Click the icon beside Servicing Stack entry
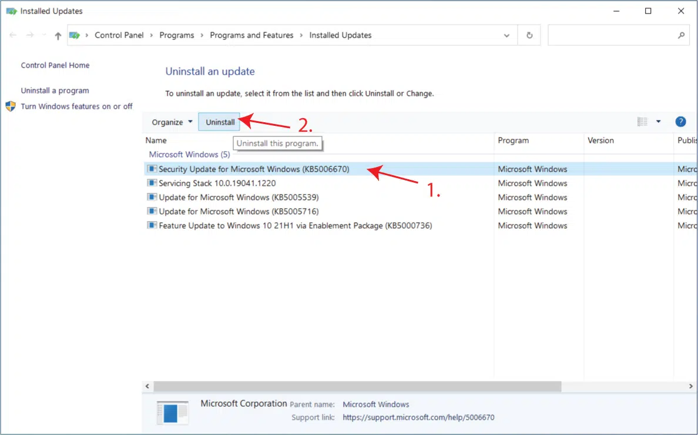This screenshot has height=435, width=698. coord(152,183)
